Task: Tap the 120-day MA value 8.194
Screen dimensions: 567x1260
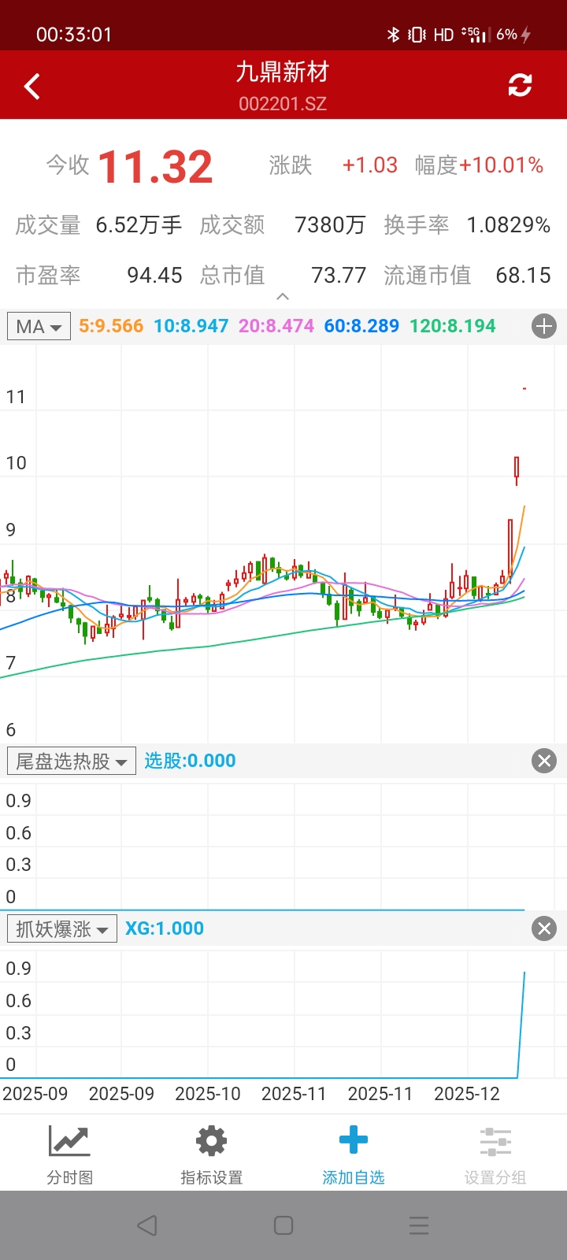Action: pos(453,326)
